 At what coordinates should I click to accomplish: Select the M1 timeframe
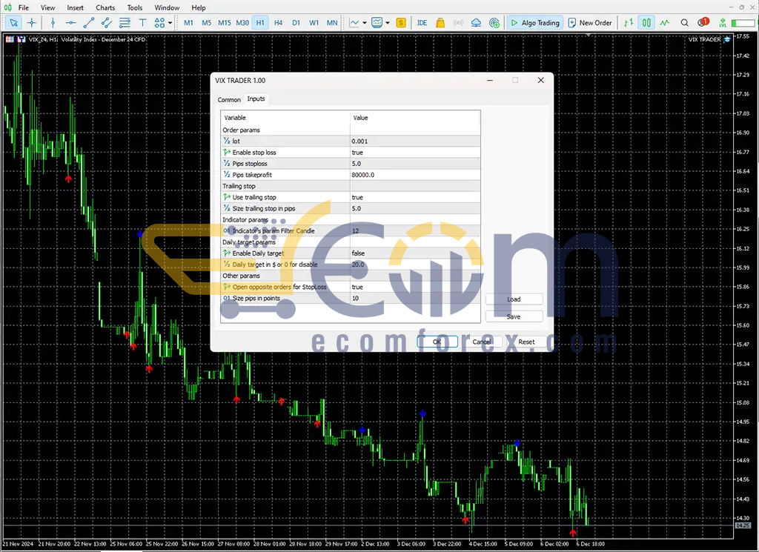[x=188, y=23]
